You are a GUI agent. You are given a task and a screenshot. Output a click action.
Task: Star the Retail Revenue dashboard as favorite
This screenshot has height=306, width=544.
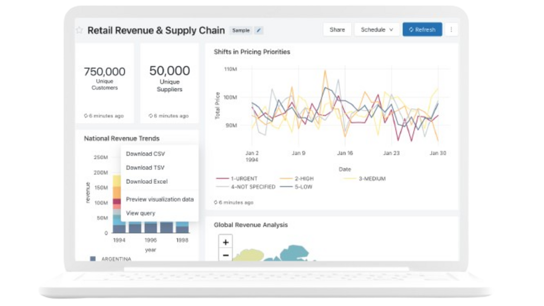pyautogui.click(x=79, y=30)
